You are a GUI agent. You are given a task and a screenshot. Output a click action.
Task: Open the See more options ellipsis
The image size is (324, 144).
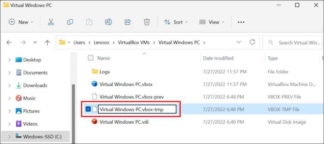pos(241,22)
